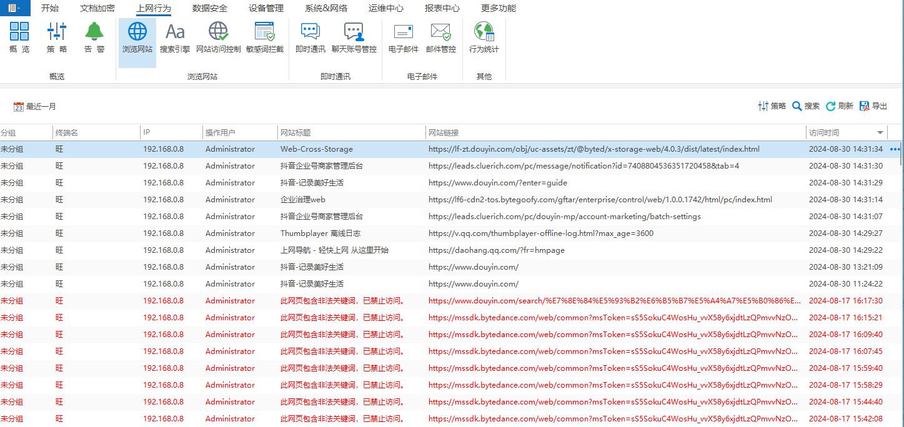Click the daohang.qq.com URL
This screenshot has height=427, width=904.
tap(497, 250)
